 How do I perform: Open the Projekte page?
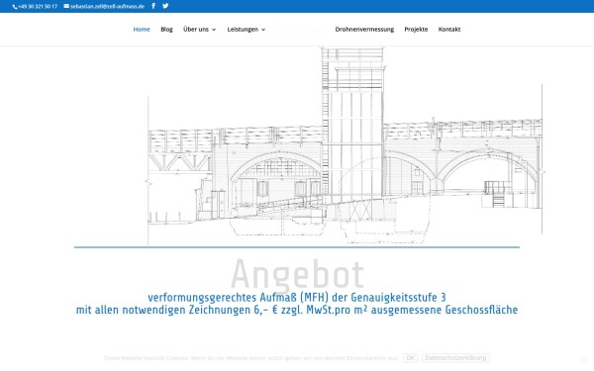(x=416, y=29)
